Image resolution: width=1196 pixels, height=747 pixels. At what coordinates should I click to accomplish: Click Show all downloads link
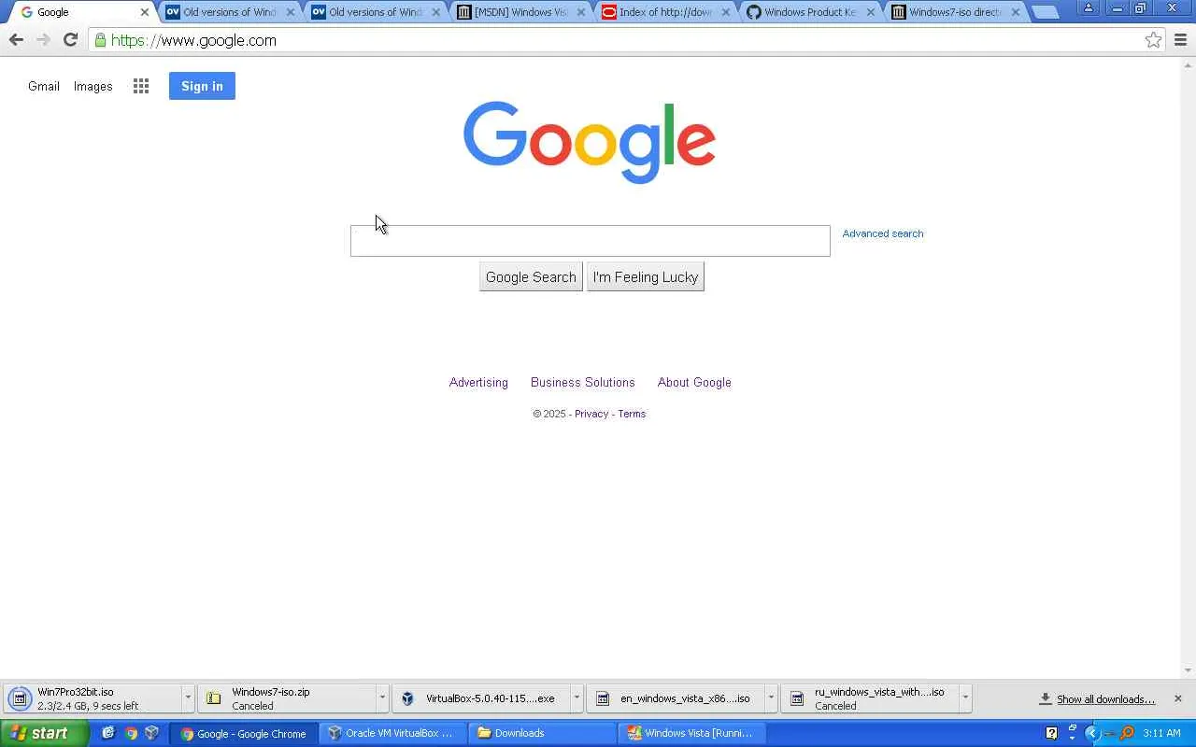(x=1105, y=699)
